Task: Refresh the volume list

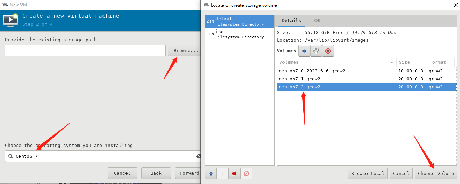Action: pyautogui.click(x=316, y=51)
